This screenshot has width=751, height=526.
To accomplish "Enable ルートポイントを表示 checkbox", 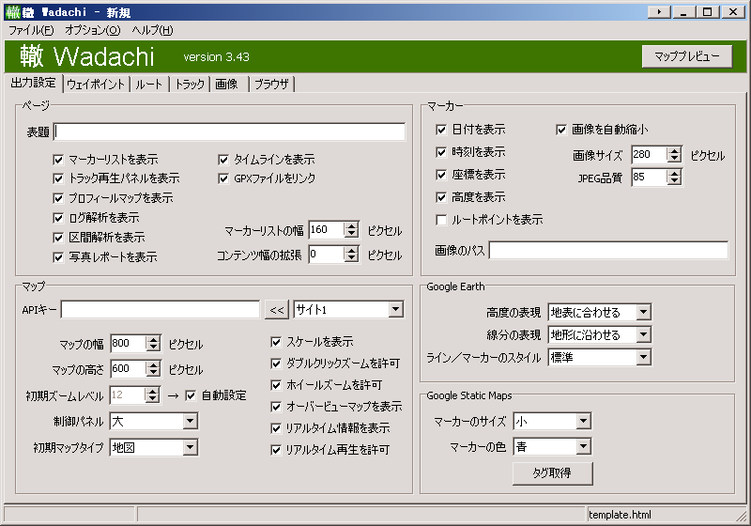I will [441, 220].
